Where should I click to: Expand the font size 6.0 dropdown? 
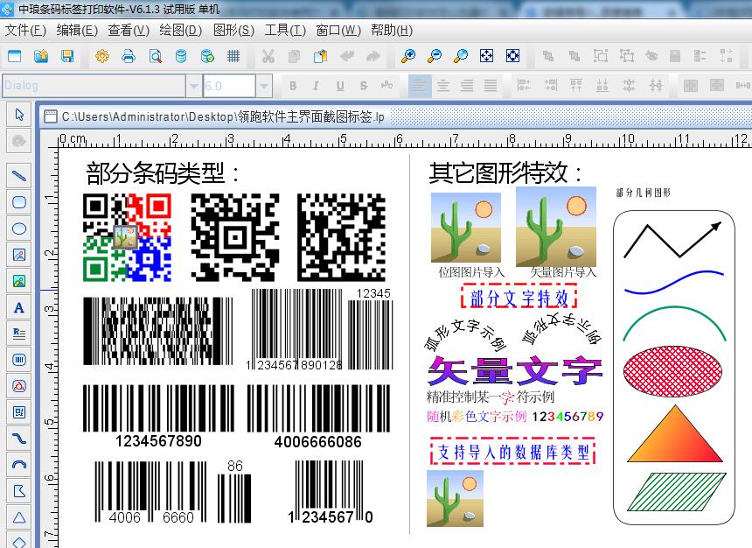(264, 86)
